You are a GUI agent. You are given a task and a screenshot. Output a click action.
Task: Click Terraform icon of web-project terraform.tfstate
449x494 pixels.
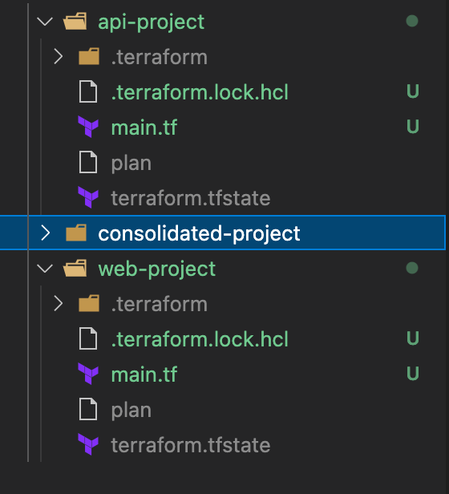(88, 444)
